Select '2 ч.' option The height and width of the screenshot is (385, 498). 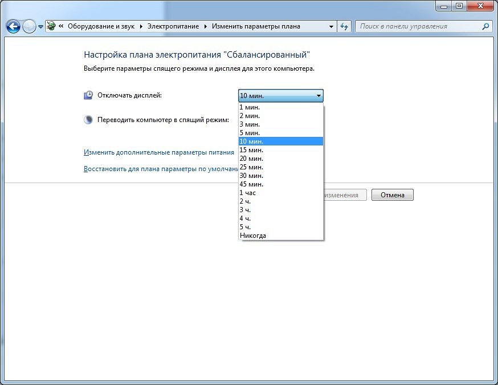click(x=281, y=201)
